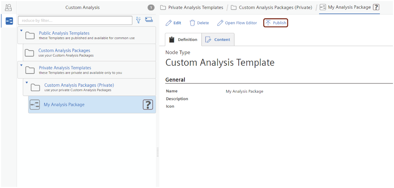Click the clipboard icon on Definition tab
Image resolution: width=394 pixels, height=188 pixels.
(172, 39)
